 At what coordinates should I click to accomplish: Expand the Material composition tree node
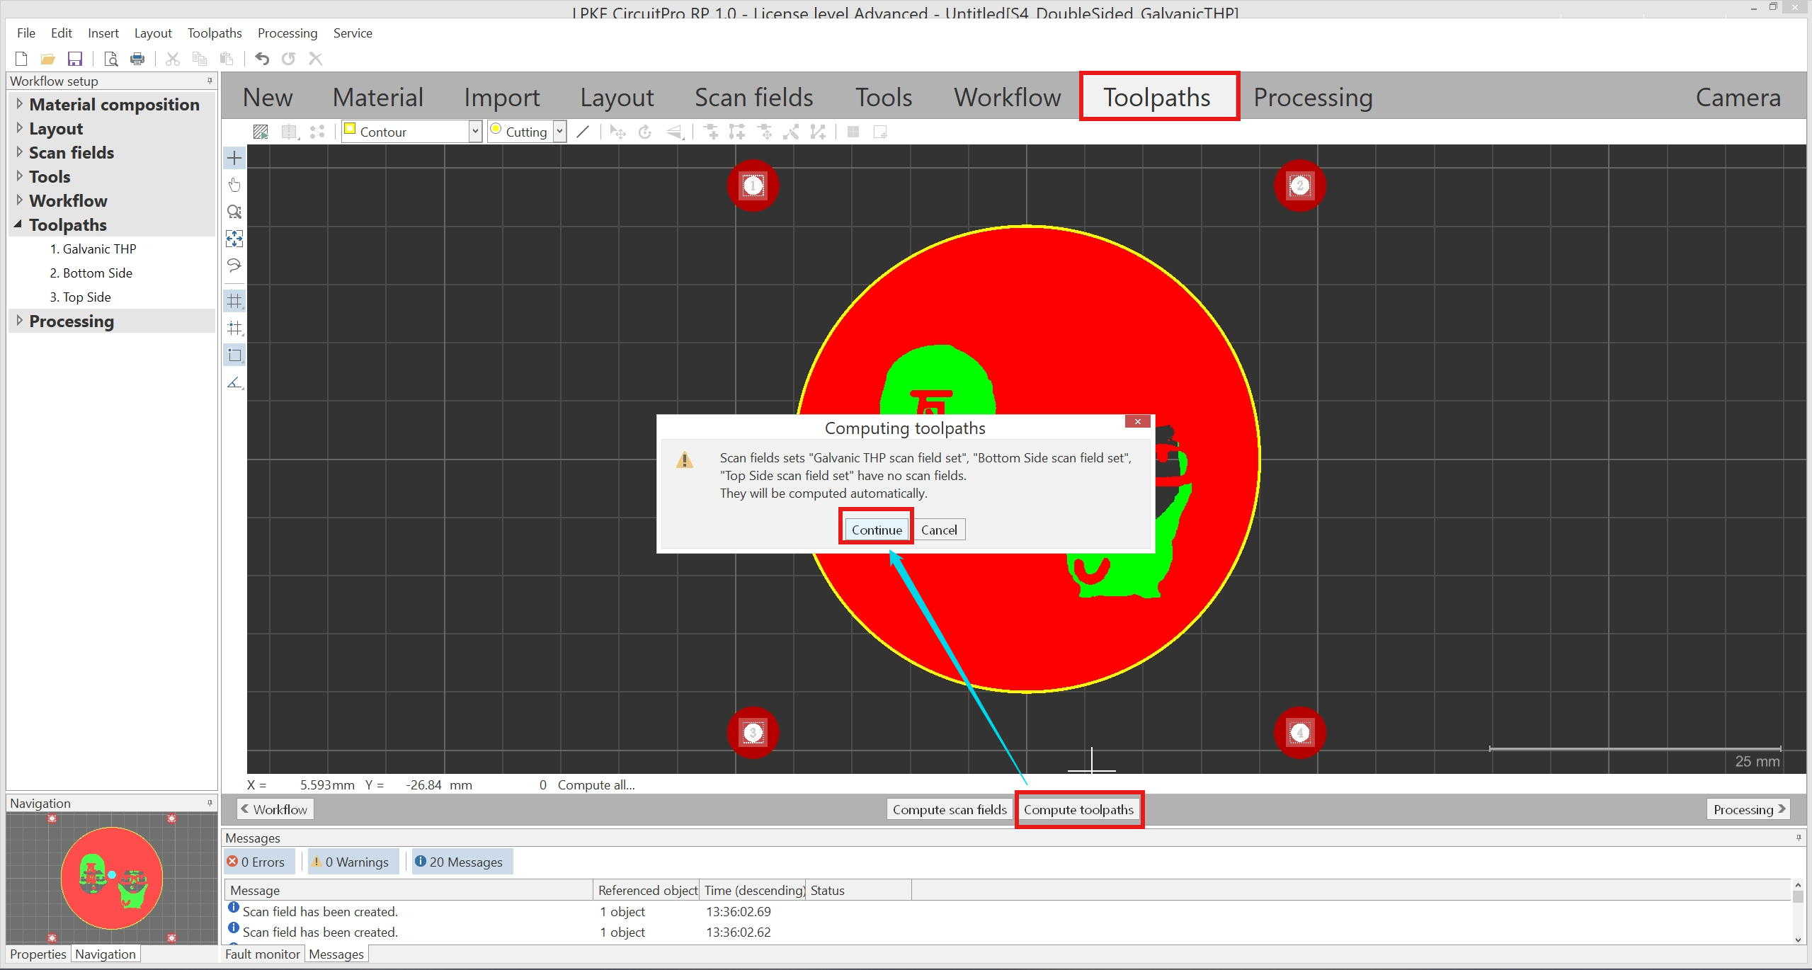pos(19,104)
